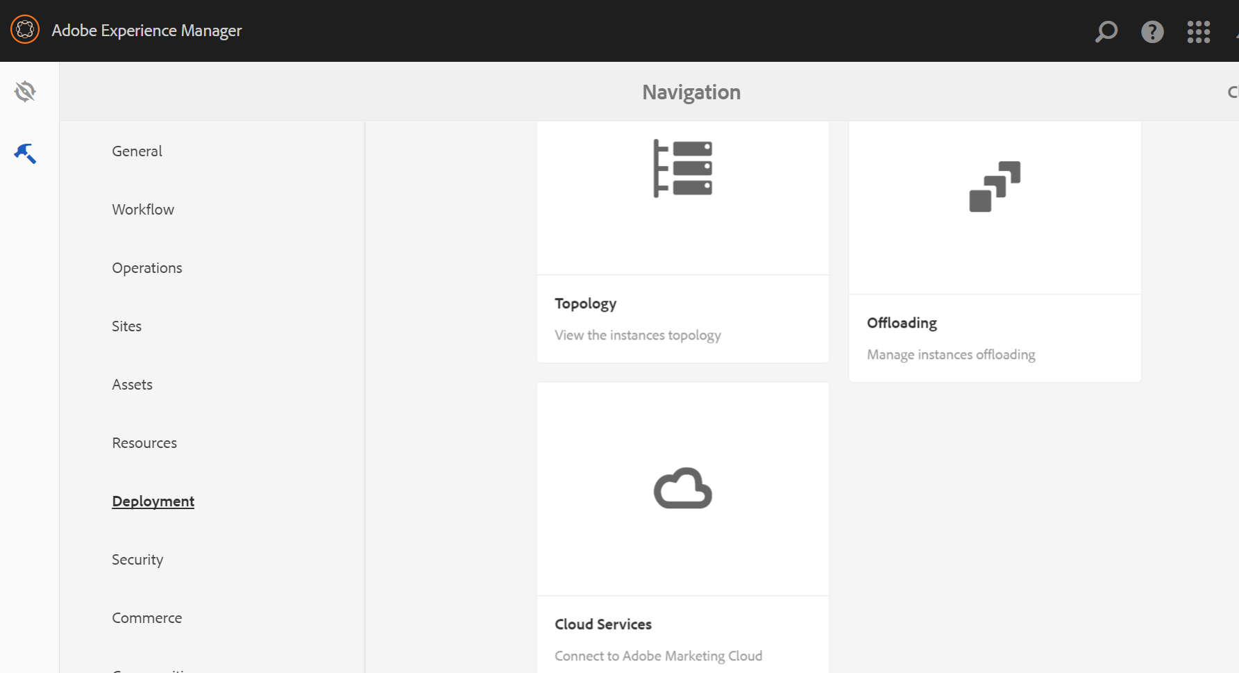Open the Help question mark icon
This screenshot has height=673, width=1239.
point(1152,31)
